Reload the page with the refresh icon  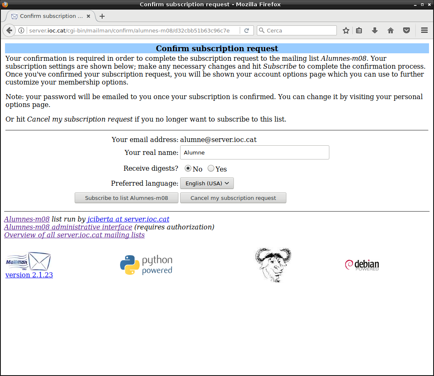point(246,30)
